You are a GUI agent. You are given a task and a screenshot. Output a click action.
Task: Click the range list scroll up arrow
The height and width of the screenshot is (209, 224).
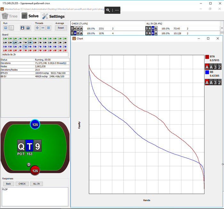pyautogui.click(x=222, y=28)
